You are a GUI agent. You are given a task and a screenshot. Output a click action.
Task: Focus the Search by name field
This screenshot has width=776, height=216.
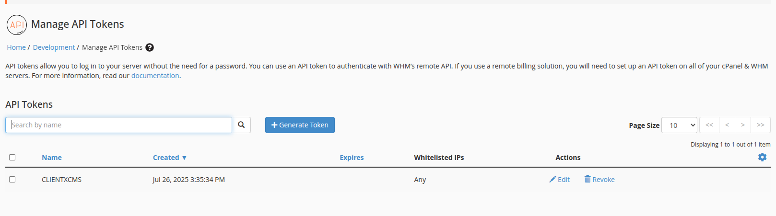coord(119,125)
